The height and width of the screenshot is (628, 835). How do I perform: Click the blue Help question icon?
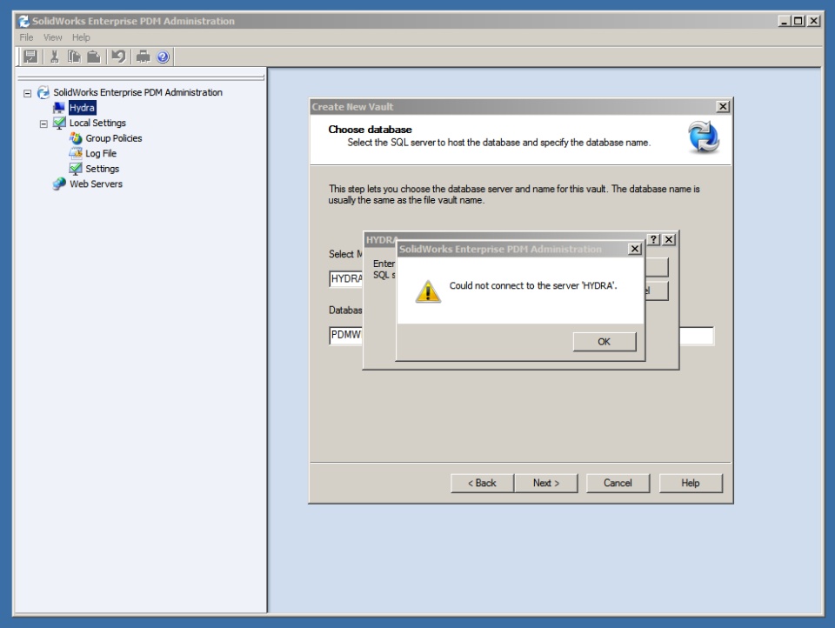(x=163, y=57)
